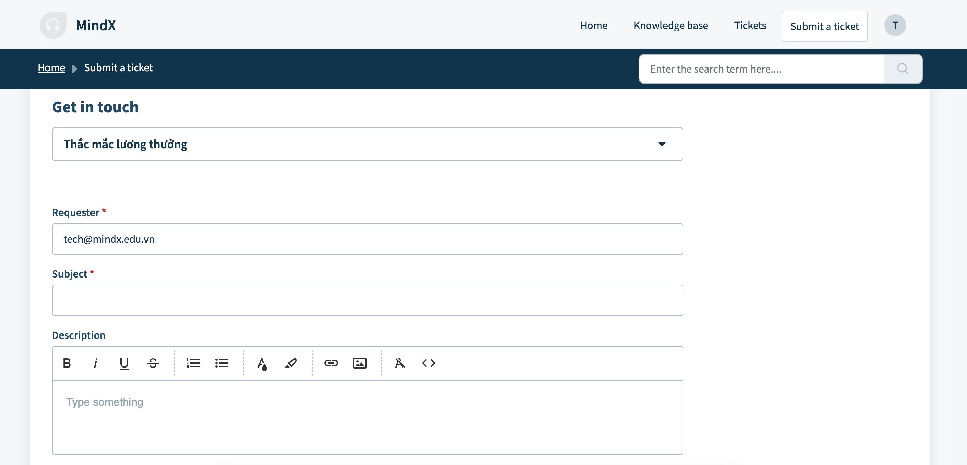Toggle bold formatting in description editor
The image size is (967, 465).
point(67,363)
